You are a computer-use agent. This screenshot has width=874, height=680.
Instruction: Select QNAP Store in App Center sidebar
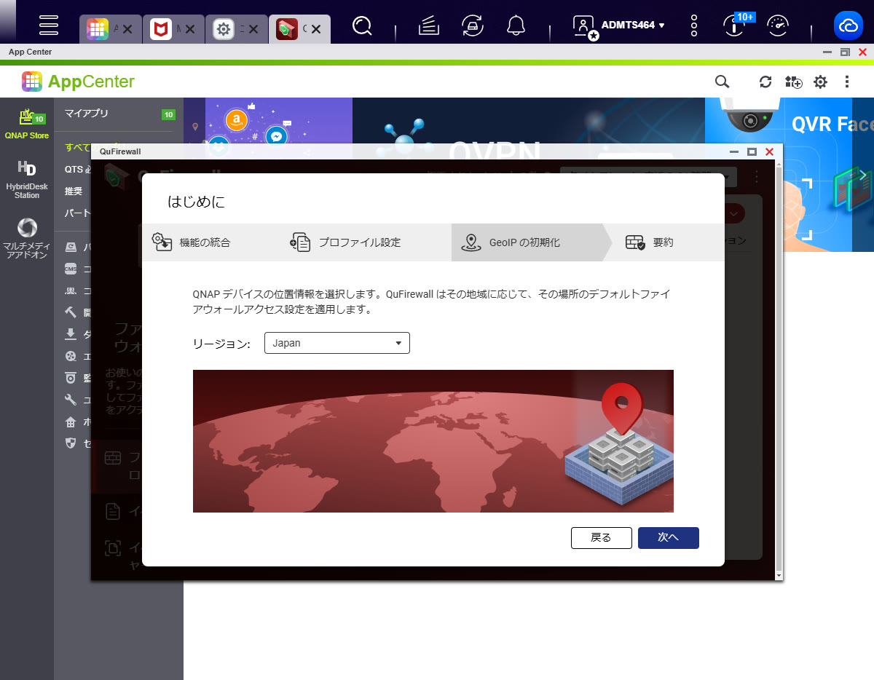coord(26,124)
